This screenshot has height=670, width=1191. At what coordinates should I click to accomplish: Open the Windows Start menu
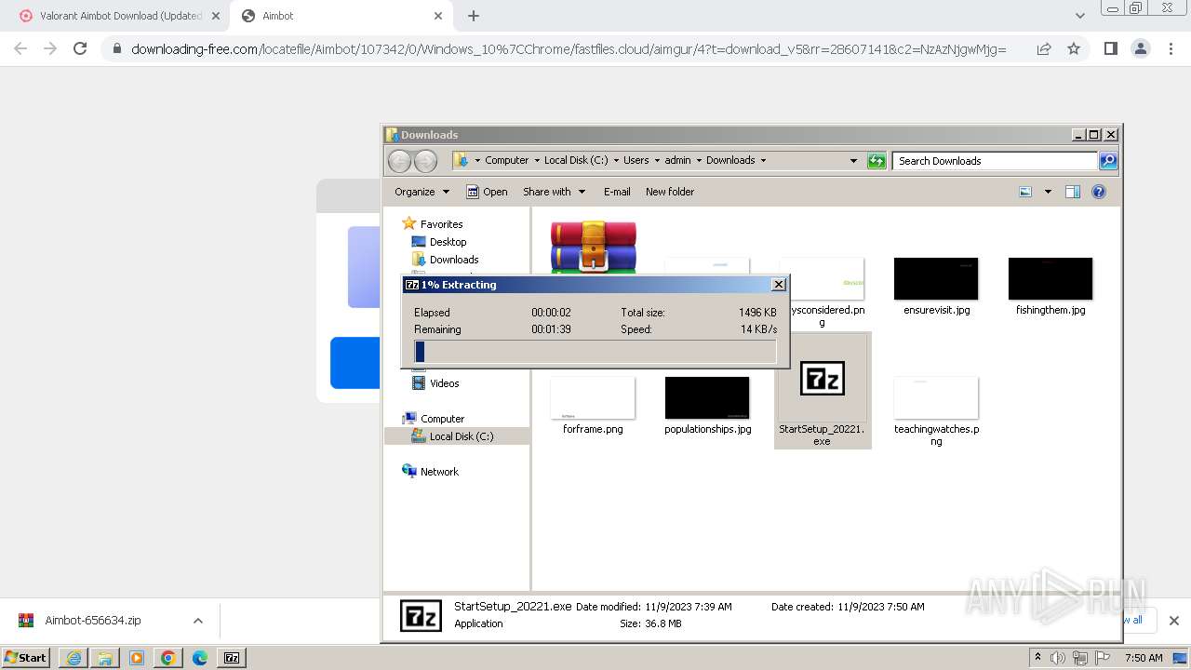25,657
